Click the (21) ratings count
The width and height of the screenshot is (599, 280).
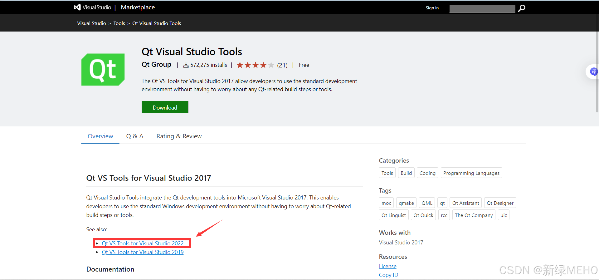click(x=282, y=65)
